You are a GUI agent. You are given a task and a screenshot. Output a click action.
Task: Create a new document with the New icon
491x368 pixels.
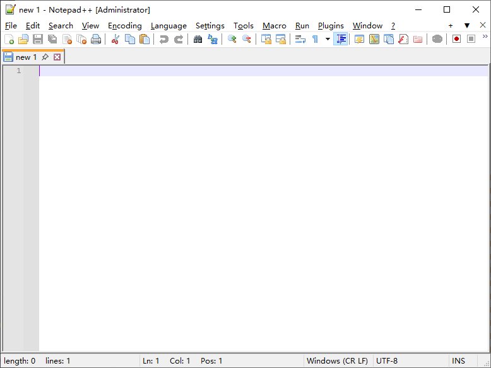pyautogui.click(x=9, y=40)
